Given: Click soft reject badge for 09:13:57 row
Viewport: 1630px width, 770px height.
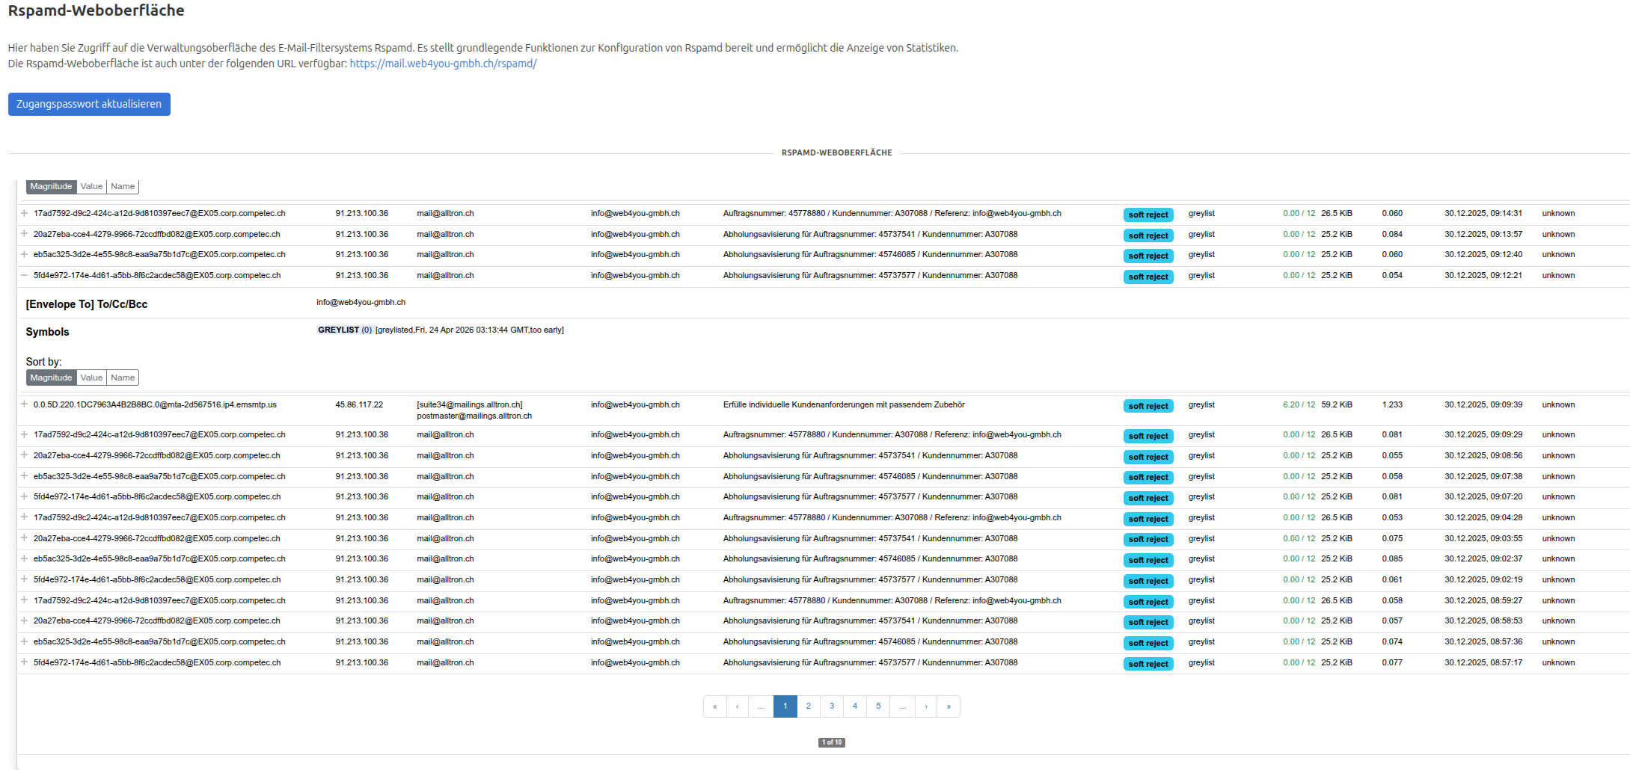Looking at the screenshot, I should pyautogui.click(x=1148, y=235).
